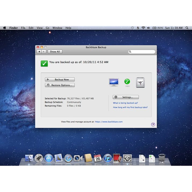Open the View menu
The image size is (192, 192).
(40, 28)
